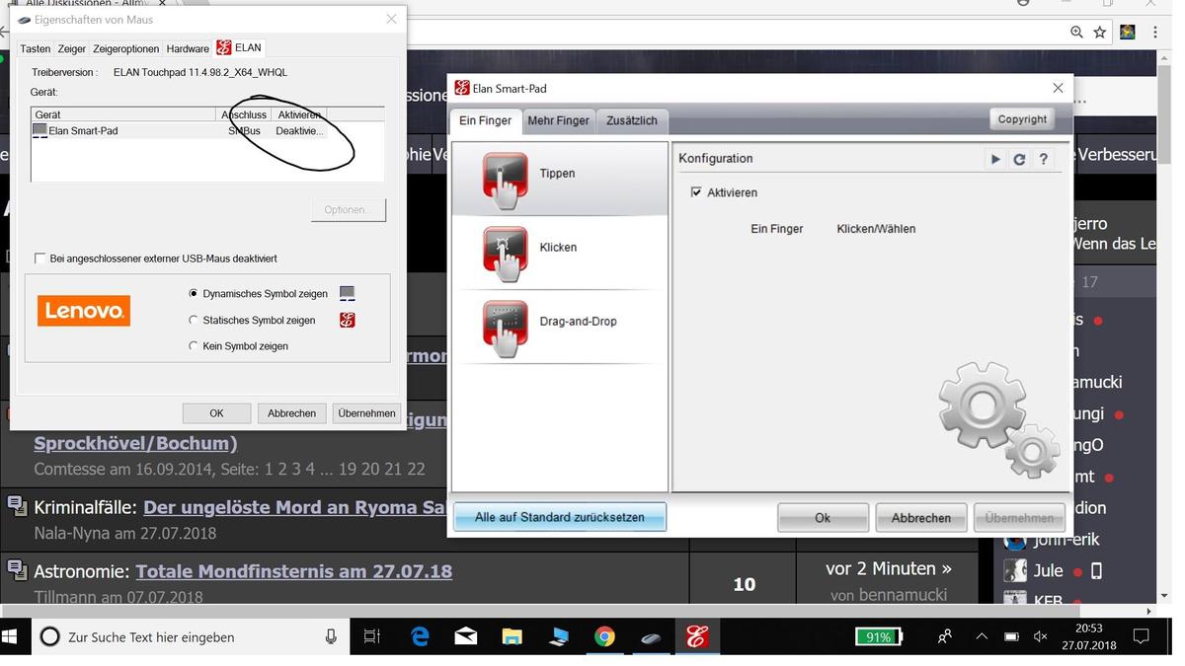1185x666 pixels.
Task: Select the Tippen gesture icon
Action: [x=505, y=179]
